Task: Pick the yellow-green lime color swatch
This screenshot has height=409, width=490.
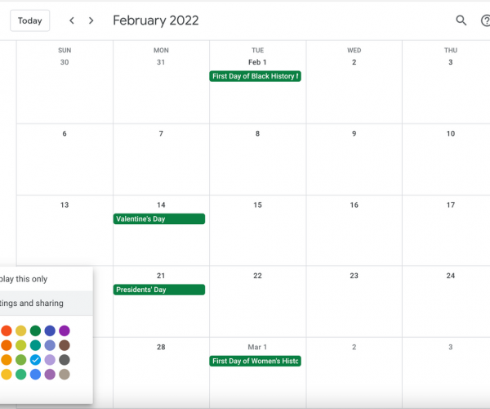Action: tap(21, 345)
